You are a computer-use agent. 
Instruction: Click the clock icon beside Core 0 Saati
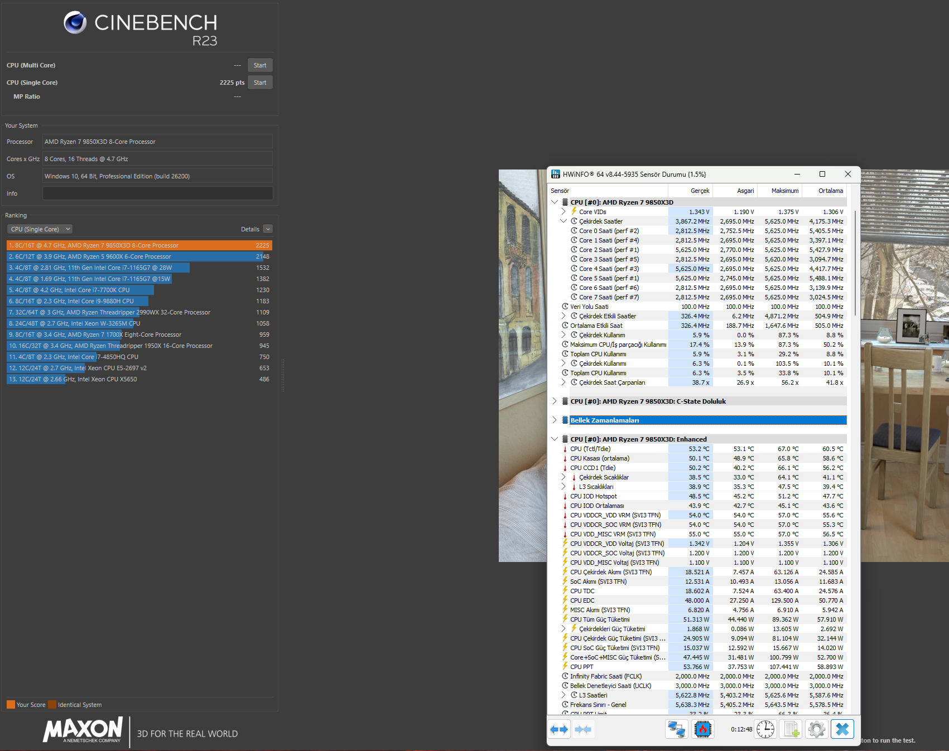[574, 231]
